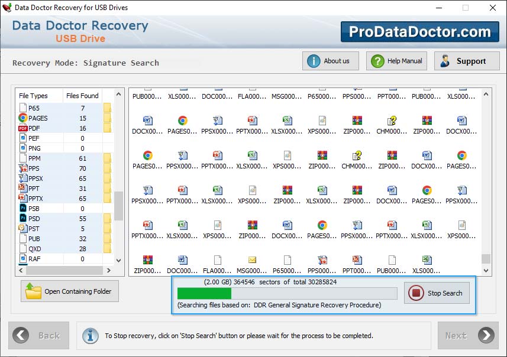This screenshot has width=507, height=357.
Task: Stop the running signature search
Action: 437,293
